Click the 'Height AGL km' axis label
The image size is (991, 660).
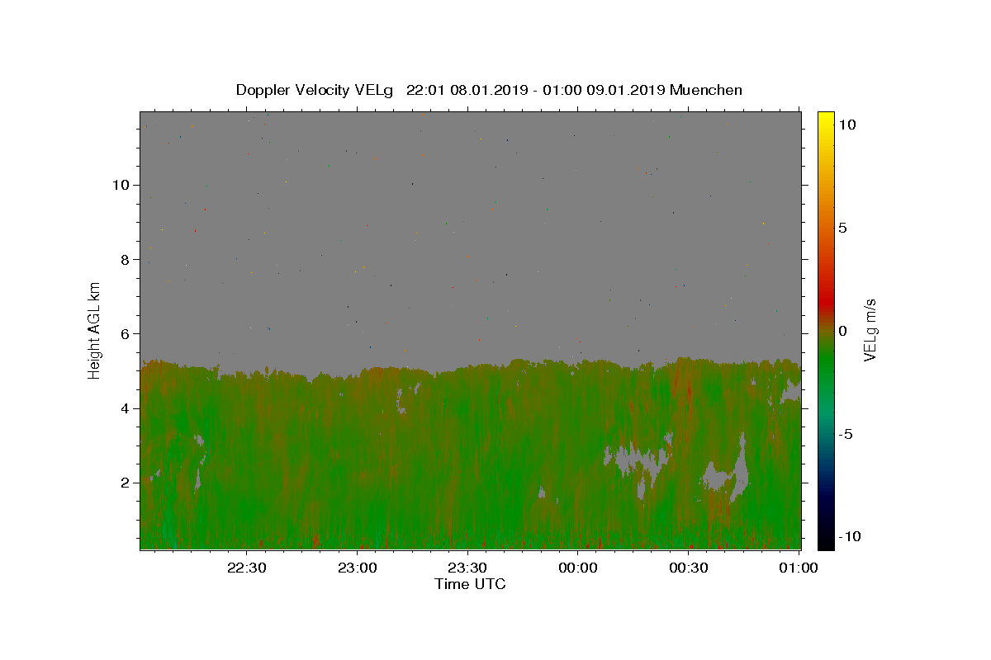95,330
